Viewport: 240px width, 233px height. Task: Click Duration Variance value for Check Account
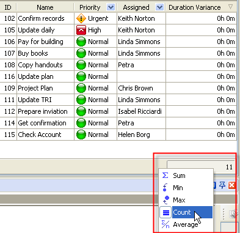[226, 135]
